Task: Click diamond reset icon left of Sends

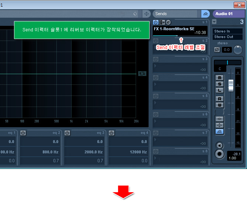Action: click(x=146, y=14)
